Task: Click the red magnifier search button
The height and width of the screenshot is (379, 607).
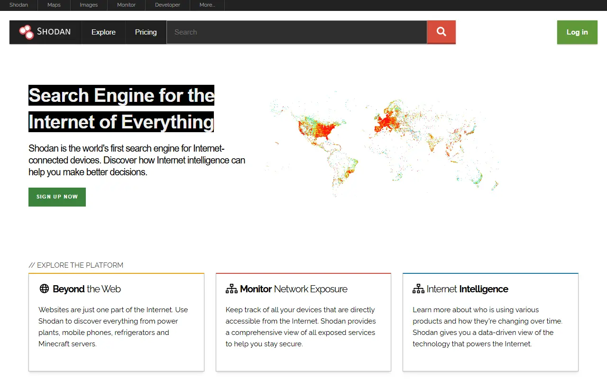Action: 441,32
